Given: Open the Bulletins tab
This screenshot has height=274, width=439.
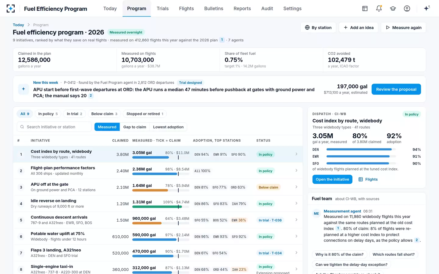Looking at the screenshot, I should [x=214, y=9].
